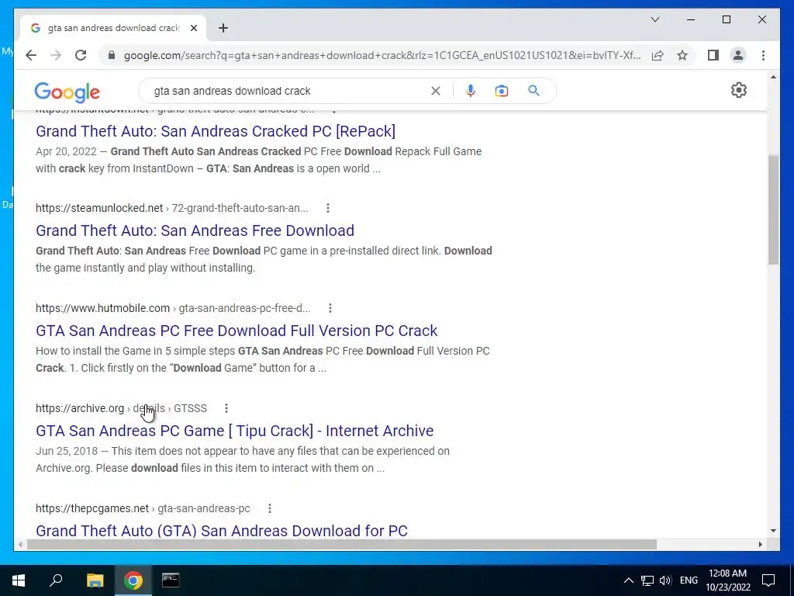Open more options for hutmobile.com result
The image size is (794, 596).
pyautogui.click(x=330, y=308)
